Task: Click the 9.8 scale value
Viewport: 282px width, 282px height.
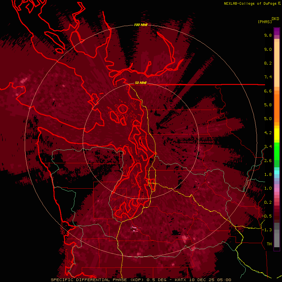Action: coord(268,35)
